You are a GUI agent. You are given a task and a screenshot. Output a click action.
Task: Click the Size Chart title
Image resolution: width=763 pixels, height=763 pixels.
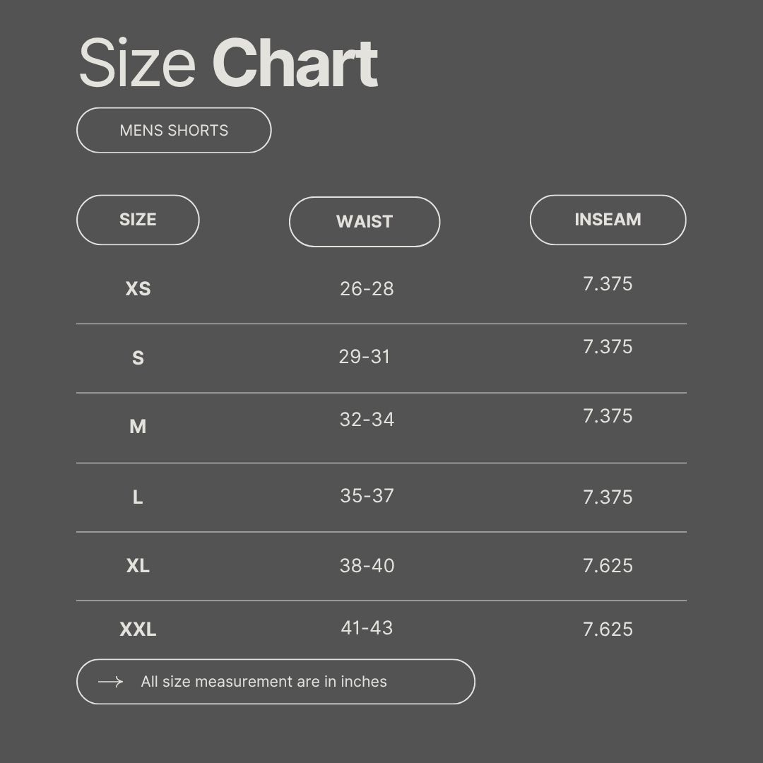click(x=228, y=64)
